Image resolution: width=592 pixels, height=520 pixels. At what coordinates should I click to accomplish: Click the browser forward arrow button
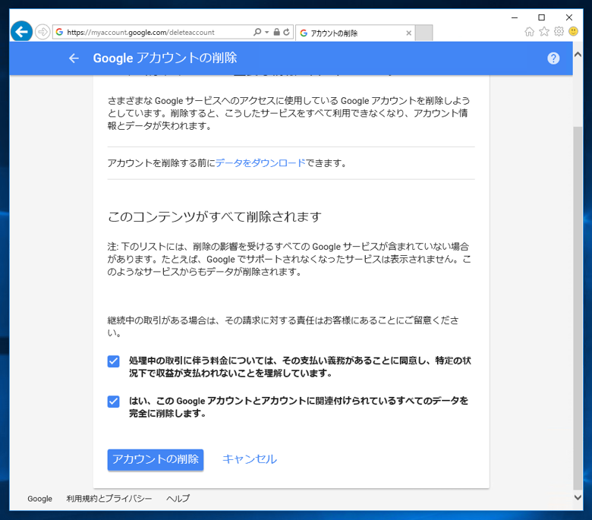pos(43,32)
